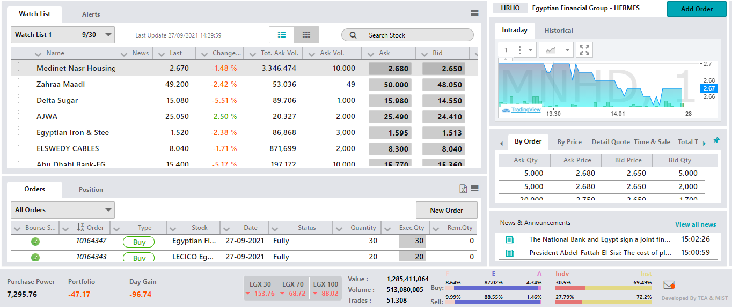Open the Watch List panel hamburger menu
The width and height of the screenshot is (732, 307).
(474, 12)
